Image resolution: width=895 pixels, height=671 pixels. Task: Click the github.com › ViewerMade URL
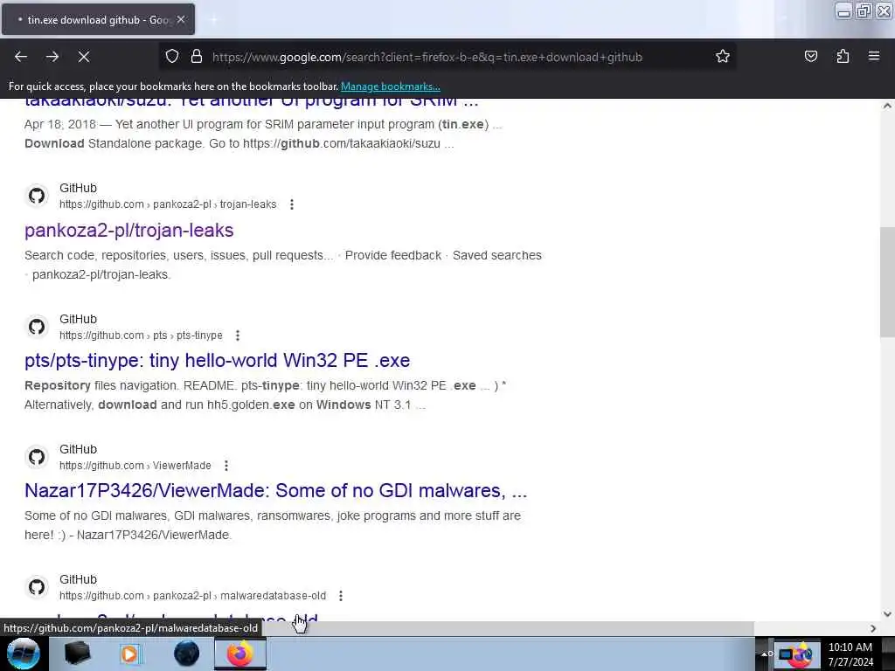coord(135,466)
